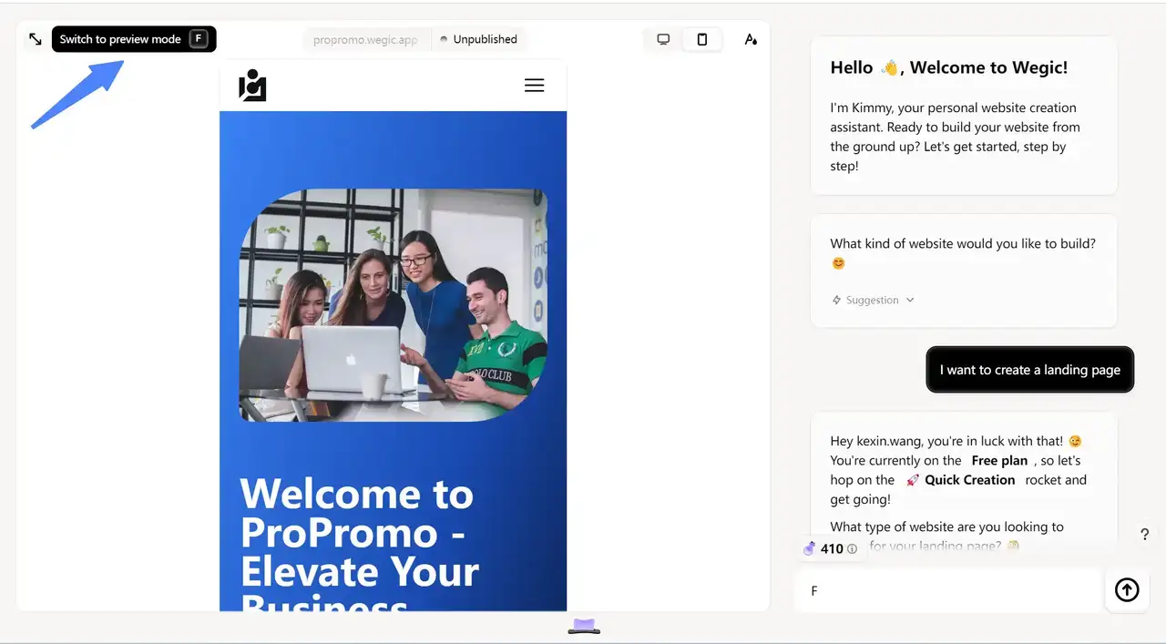This screenshot has height=644, width=1166.
Task: Click the expand preview mode icon
Action: [x=35, y=39]
